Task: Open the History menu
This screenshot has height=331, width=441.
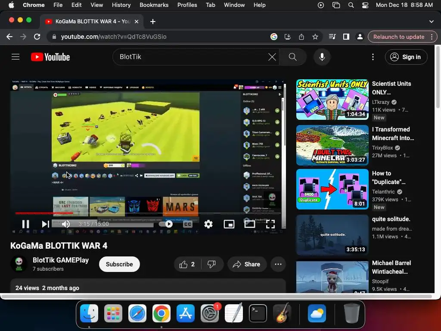Action: coord(121,5)
